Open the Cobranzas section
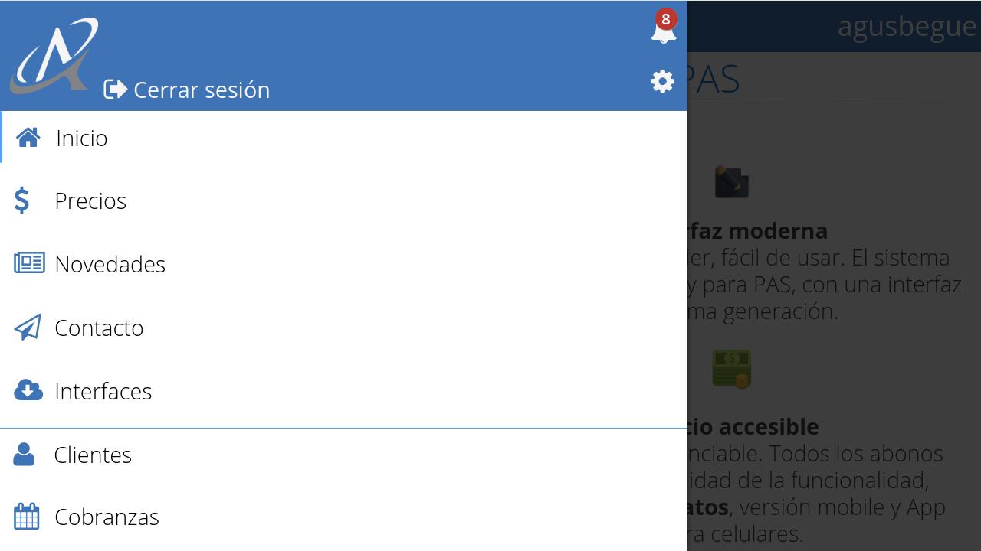Viewport: 981px width, 551px height. point(343,517)
